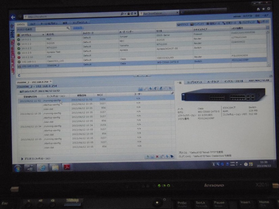The height and width of the screenshot is (209, 279).
Task: Open the ARP/MAC/VLAN detail tab
Action: click(x=259, y=81)
